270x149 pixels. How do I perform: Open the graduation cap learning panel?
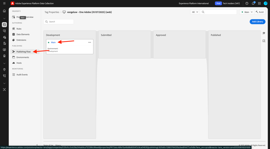[264, 33]
